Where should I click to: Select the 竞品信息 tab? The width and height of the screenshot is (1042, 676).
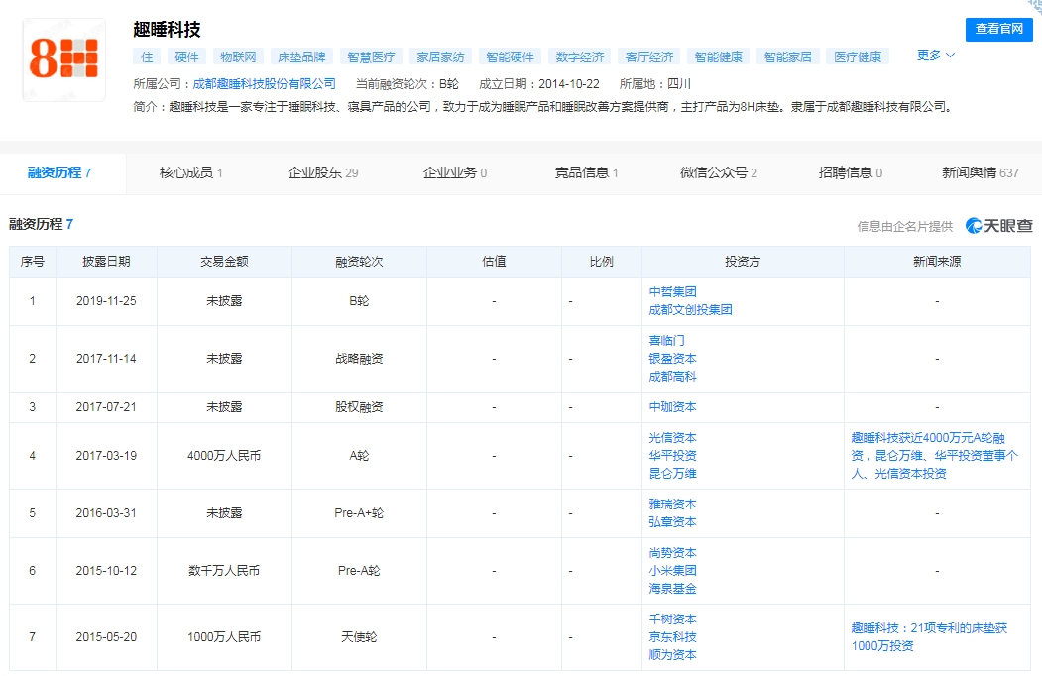coord(586,172)
